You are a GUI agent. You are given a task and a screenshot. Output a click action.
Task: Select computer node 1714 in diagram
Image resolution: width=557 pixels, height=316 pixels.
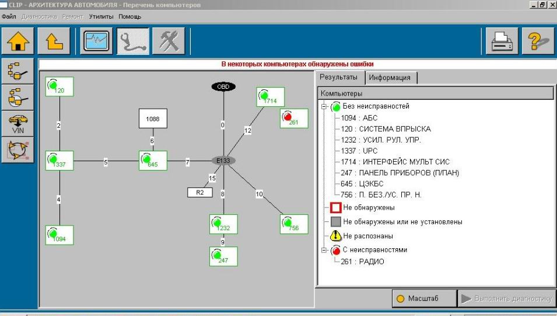(x=270, y=97)
